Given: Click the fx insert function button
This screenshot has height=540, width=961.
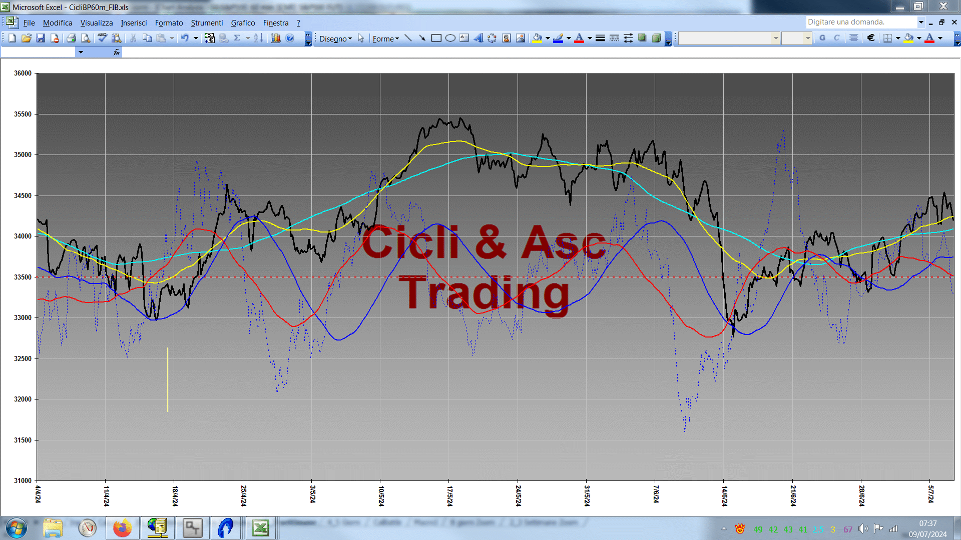Looking at the screenshot, I should pos(117,52).
